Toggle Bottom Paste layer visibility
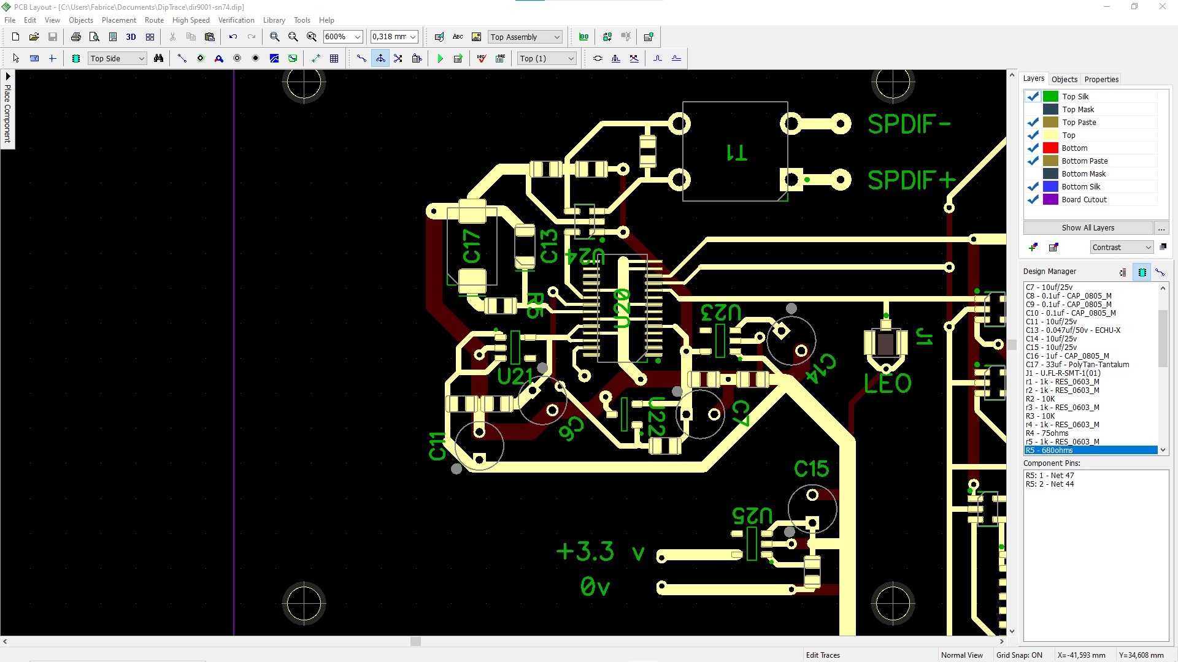The image size is (1178, 662). pyautogui.click(x=1033, y=161)
